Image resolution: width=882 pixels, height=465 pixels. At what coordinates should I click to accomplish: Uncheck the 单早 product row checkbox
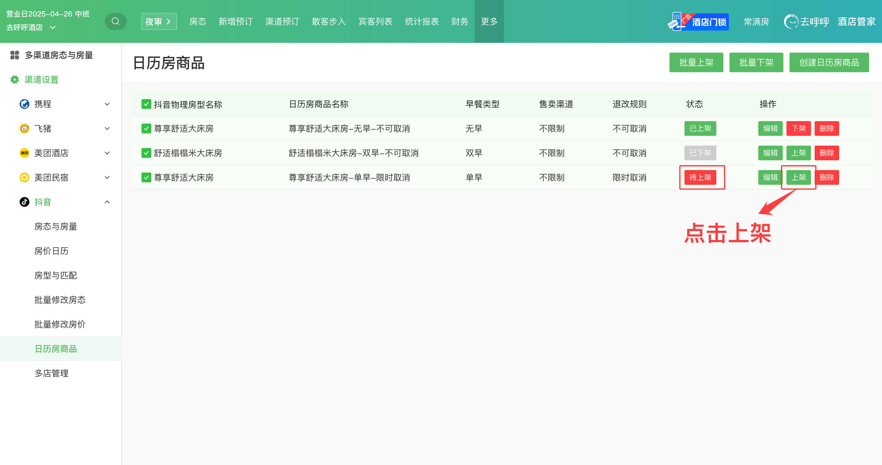(146, 177)
